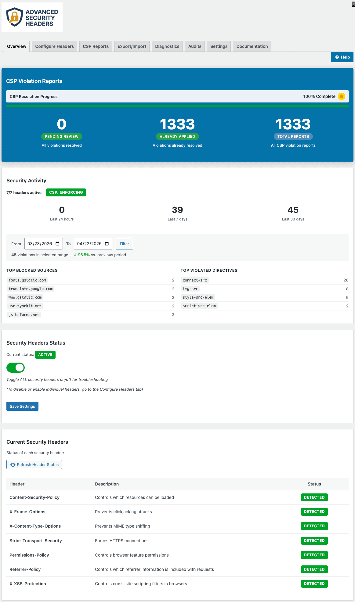Click the green CSP: ENFORCING badge
This screenshot has height=602, width=355.
tap(66, 192)
